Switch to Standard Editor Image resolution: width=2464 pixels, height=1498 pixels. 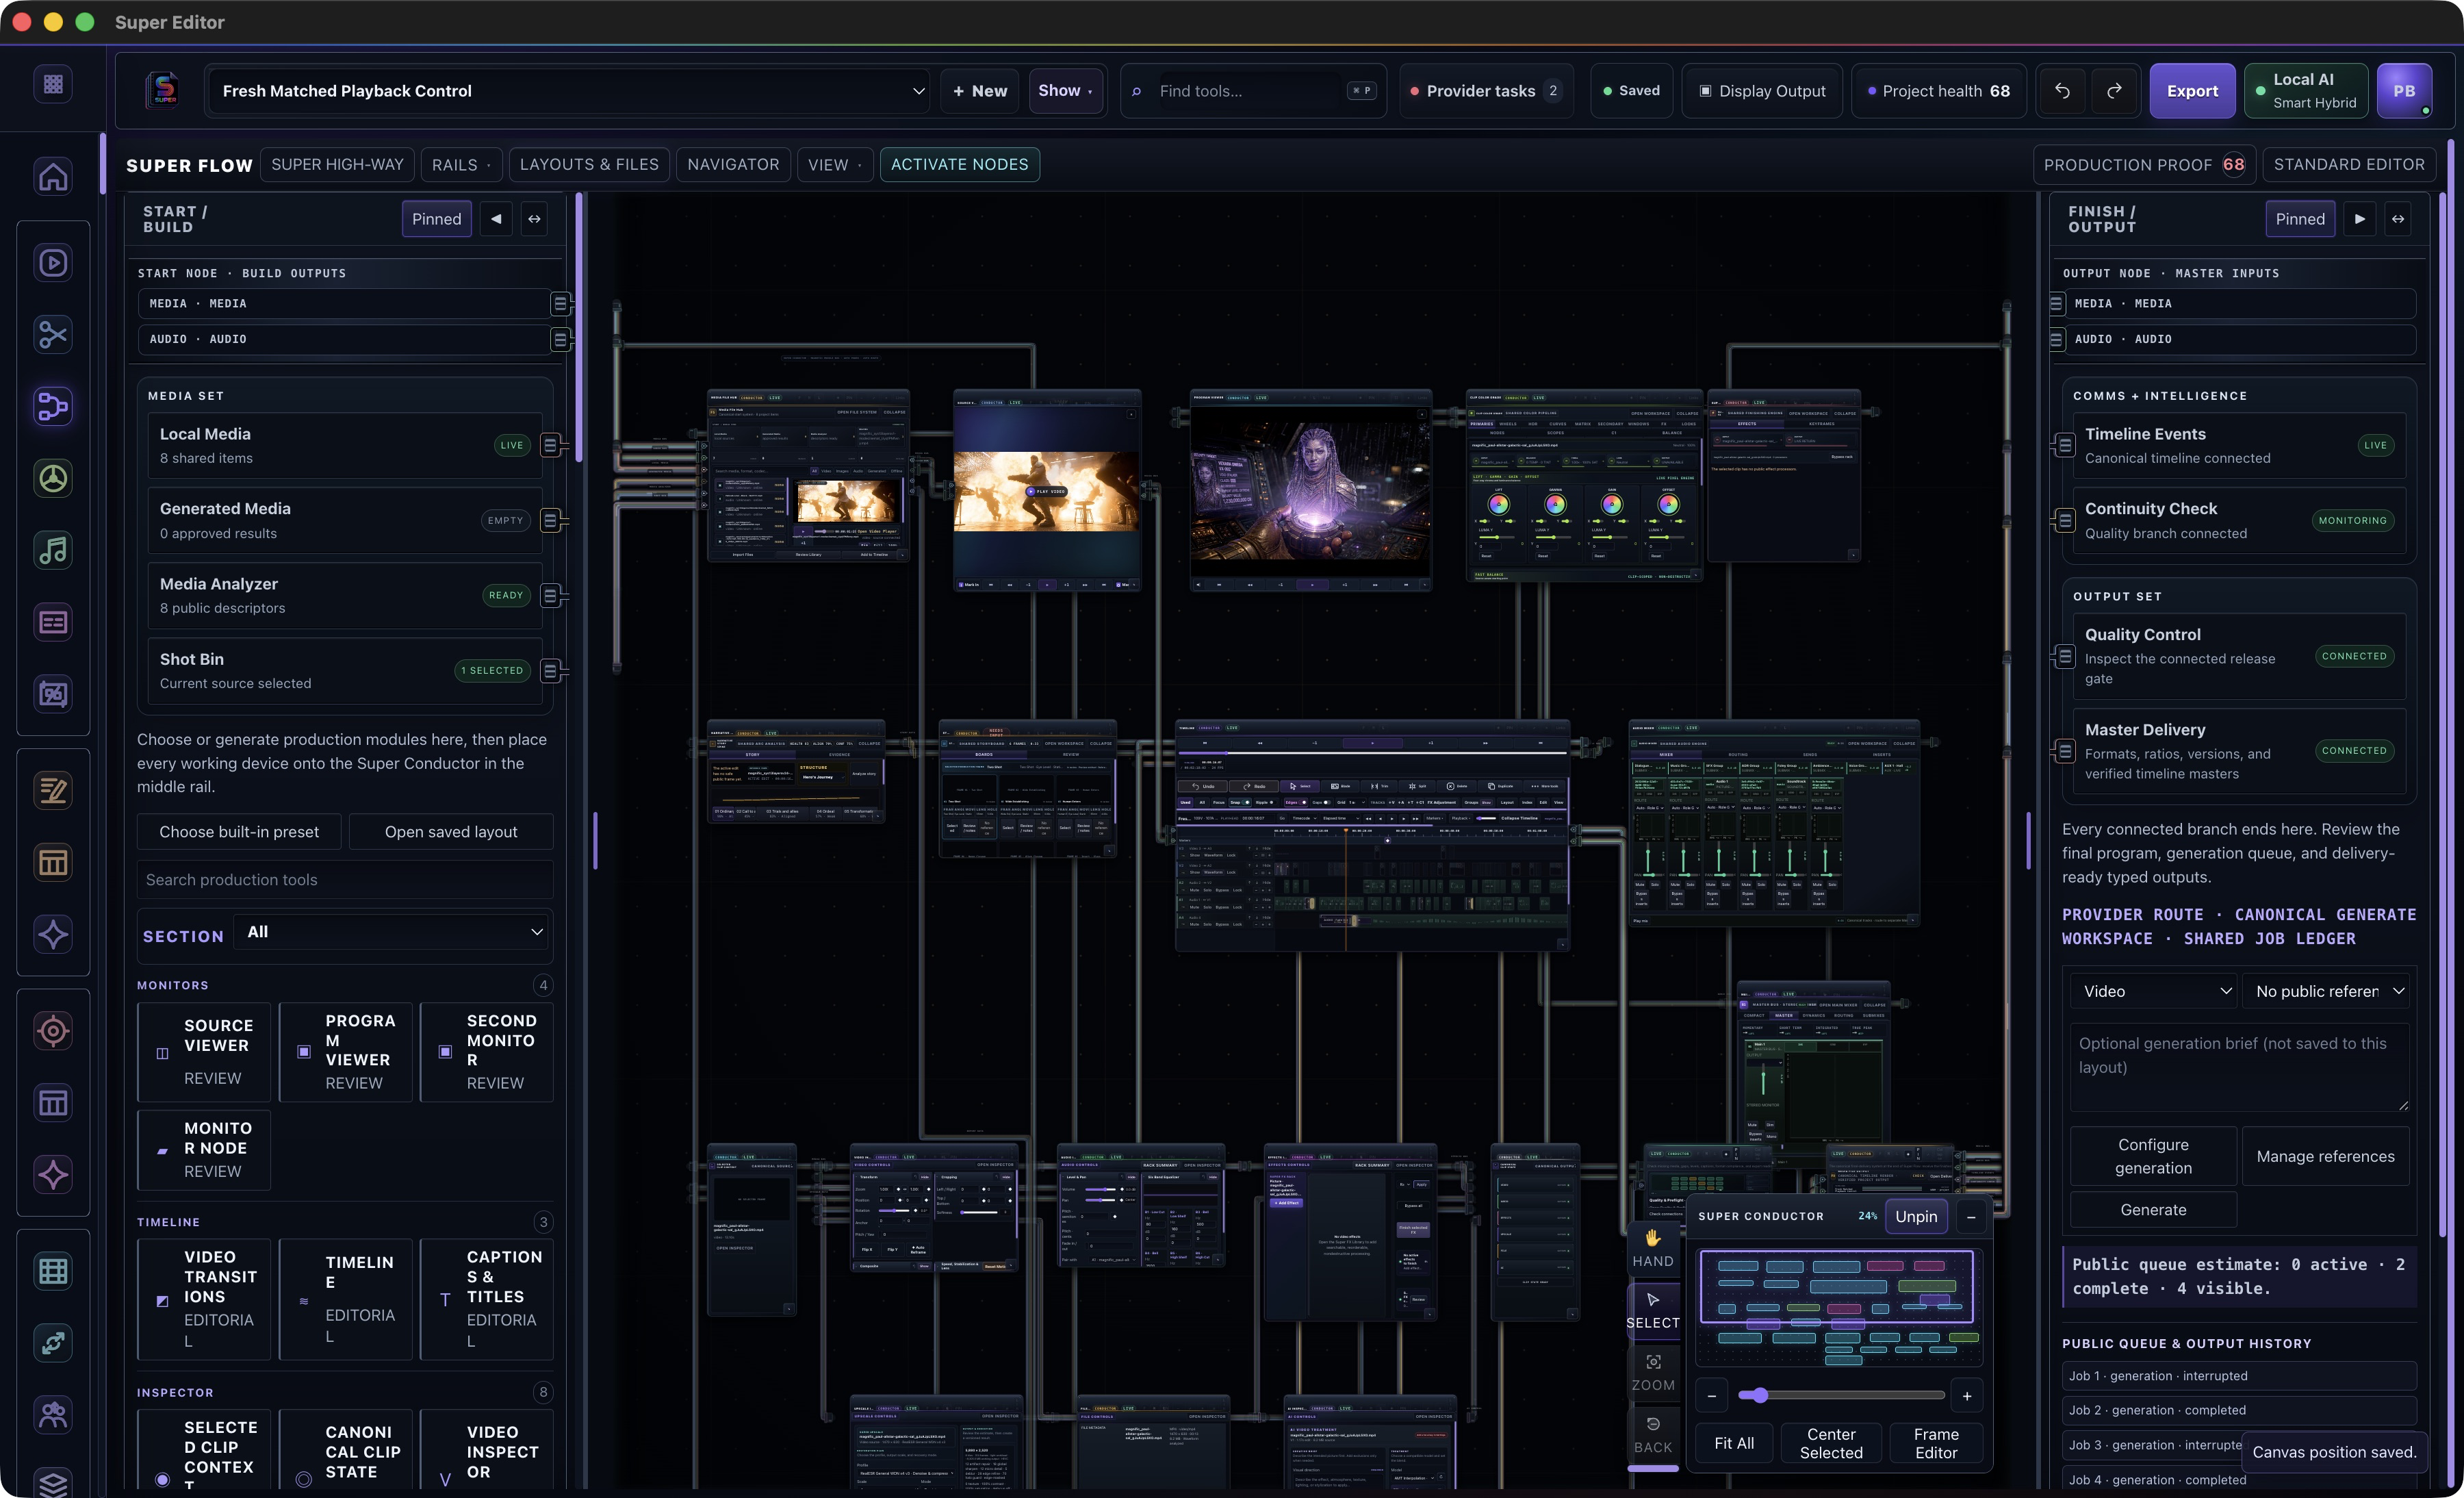click(2348, 164)
